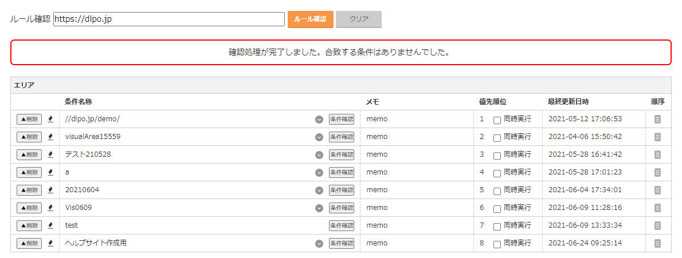Image resolution: width=682 pixels, height=258 pixels.
Task: Delete the ヘルプサイト作成用 condition
Action: pyautogui.click(x=29, y=244)
